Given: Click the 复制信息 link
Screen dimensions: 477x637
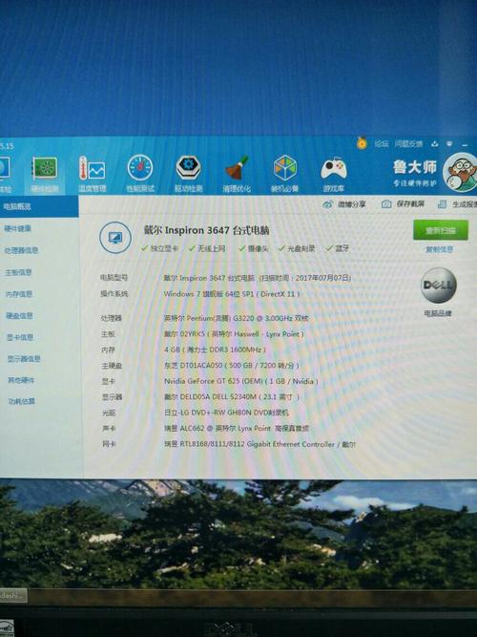Looking at the screenshot, I should (x=439, y=249).
